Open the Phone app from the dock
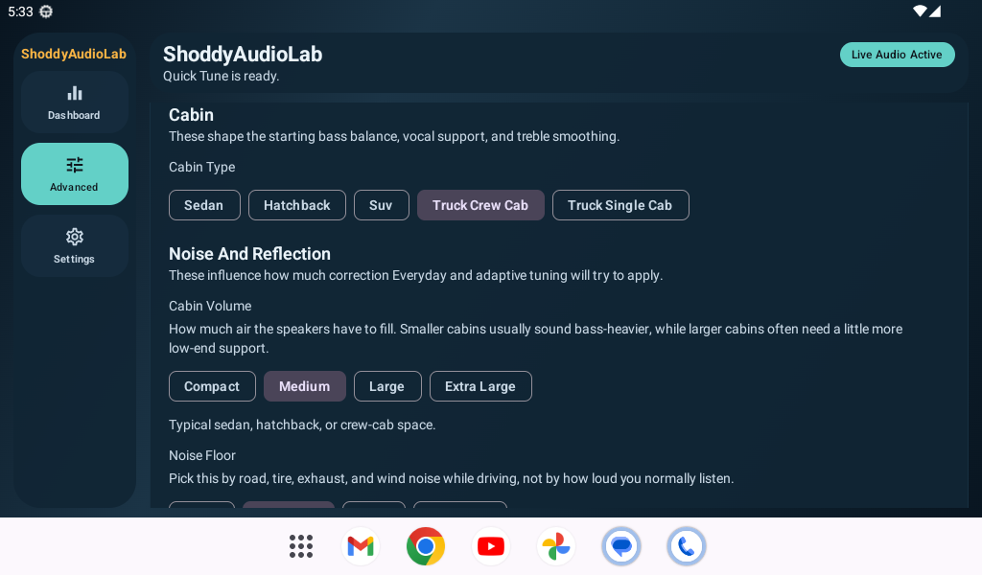This screenshot has width=982, height=575. click(687, 546)
